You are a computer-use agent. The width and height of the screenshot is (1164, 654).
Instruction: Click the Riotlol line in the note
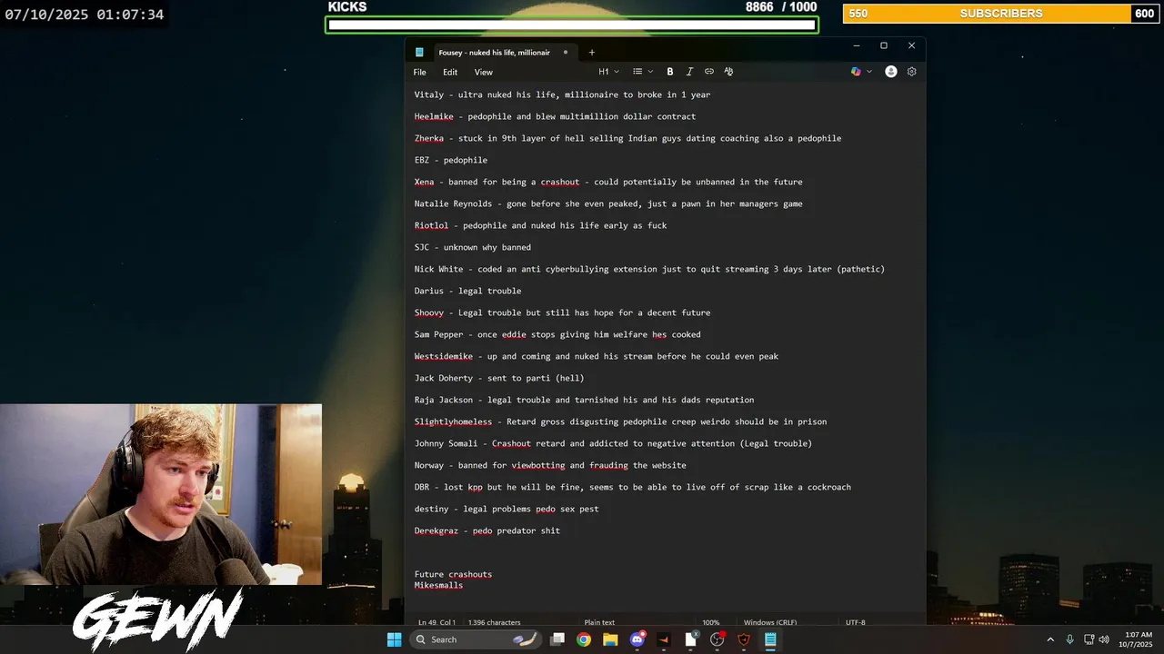(540, 225)
